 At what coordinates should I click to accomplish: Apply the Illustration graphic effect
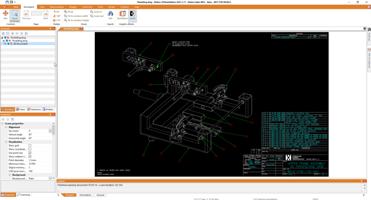(122, 15)
